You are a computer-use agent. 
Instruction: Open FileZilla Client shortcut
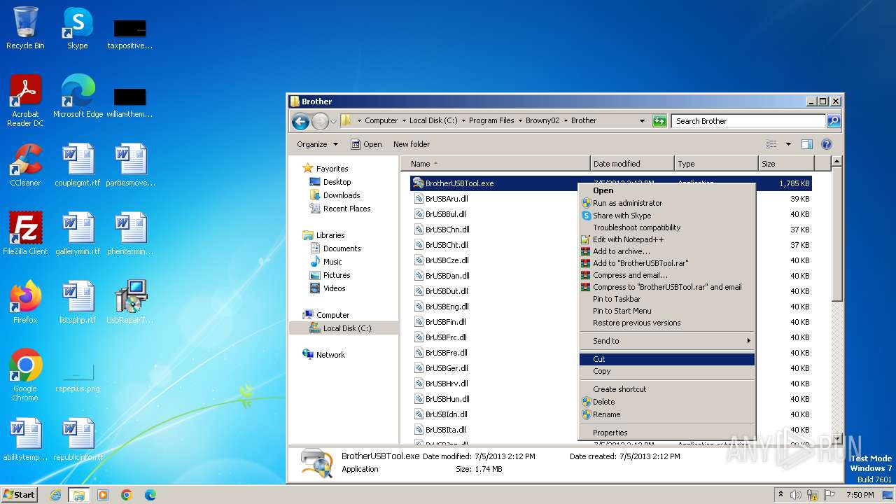tap(25, 234)
